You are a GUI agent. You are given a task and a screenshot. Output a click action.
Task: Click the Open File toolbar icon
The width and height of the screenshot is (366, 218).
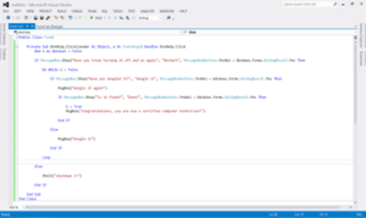35,18
